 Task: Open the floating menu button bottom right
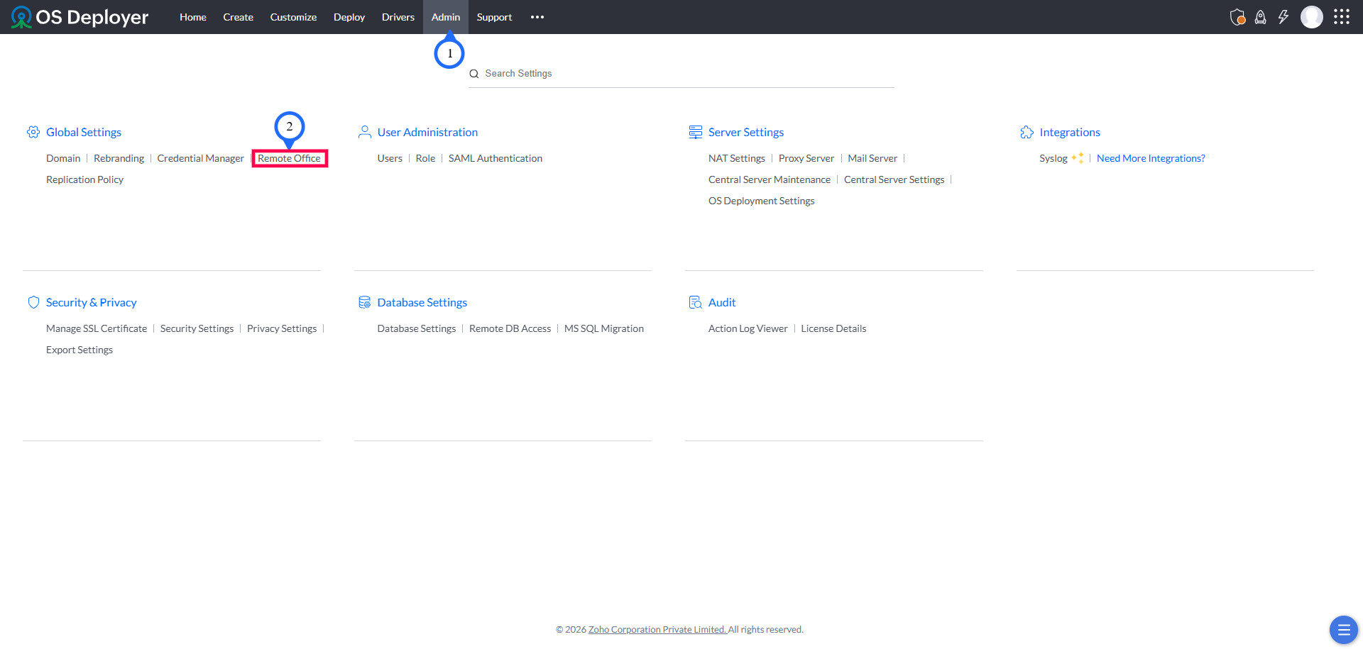coord(1343,629)
